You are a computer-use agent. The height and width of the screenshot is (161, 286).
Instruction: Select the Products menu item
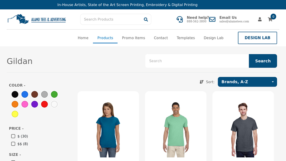pyautogui.click(x=105, y=38)
